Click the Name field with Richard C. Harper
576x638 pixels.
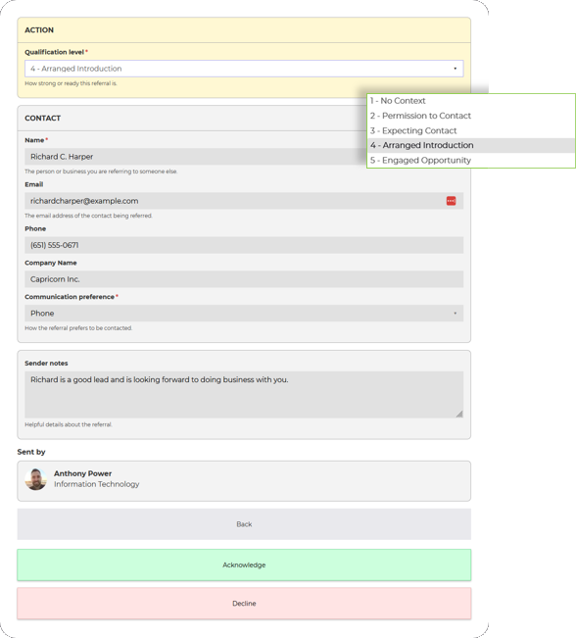coord(195,157)
